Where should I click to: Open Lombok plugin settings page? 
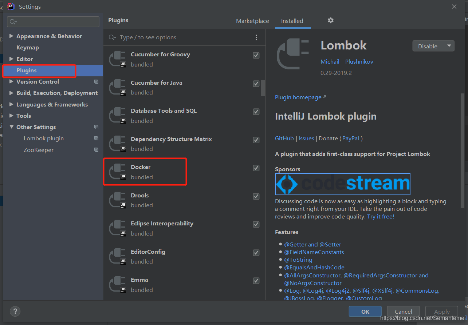pyautogui.click(x=44, y=139)
